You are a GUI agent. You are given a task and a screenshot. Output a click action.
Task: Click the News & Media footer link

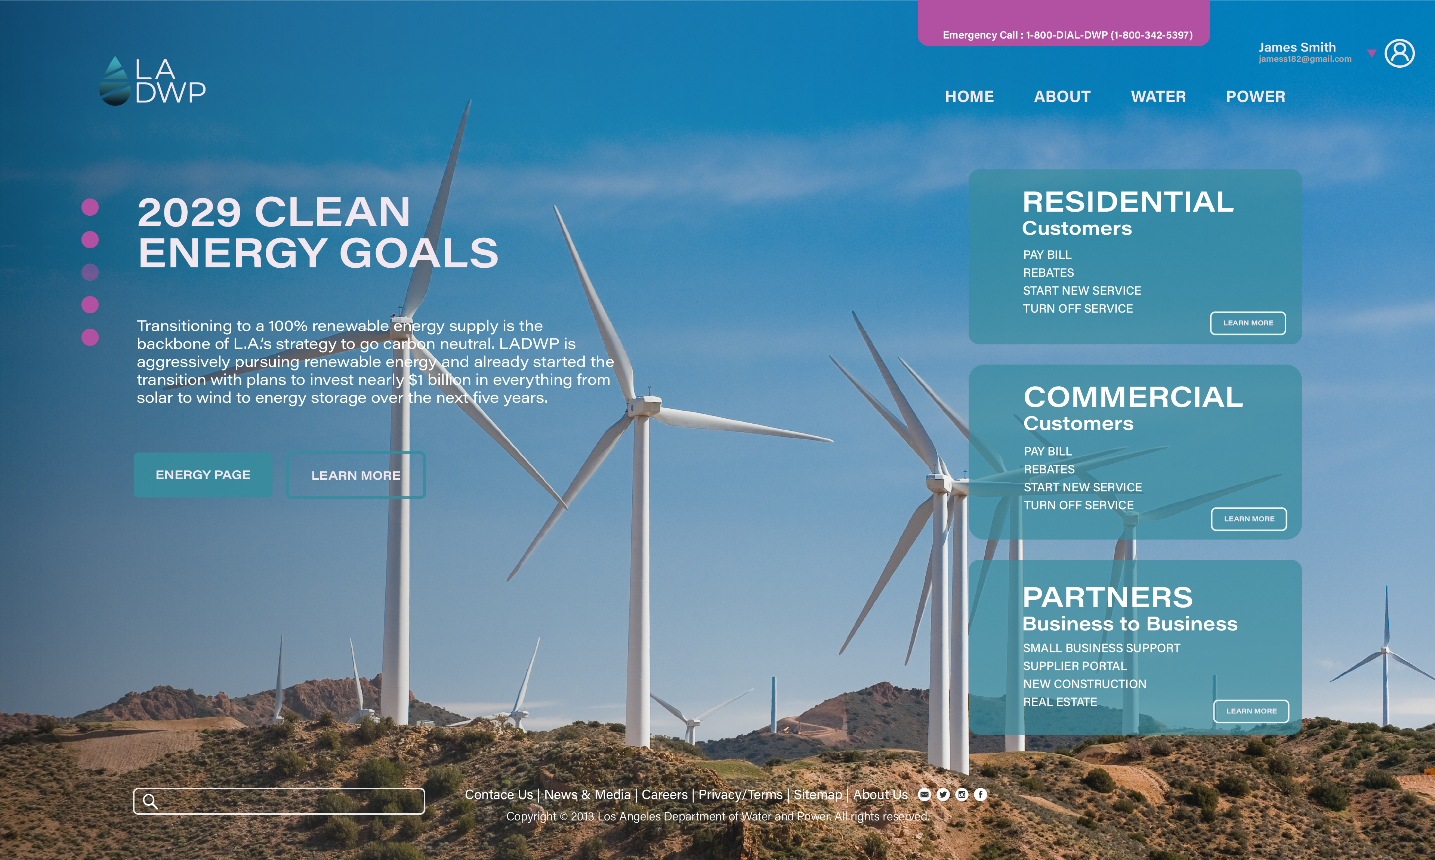click(587, 795)
